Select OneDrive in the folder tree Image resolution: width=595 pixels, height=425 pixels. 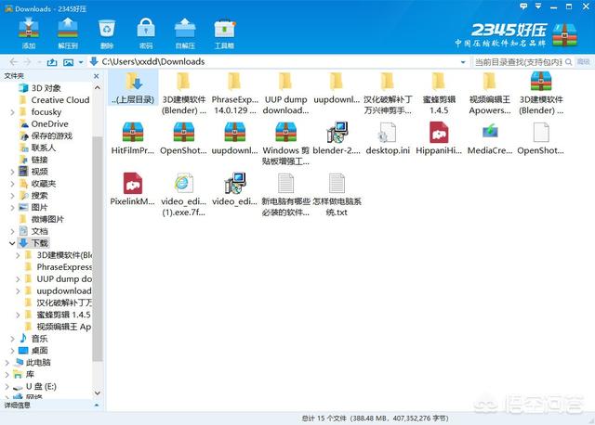pyautogui.click(x=49, y=123)
